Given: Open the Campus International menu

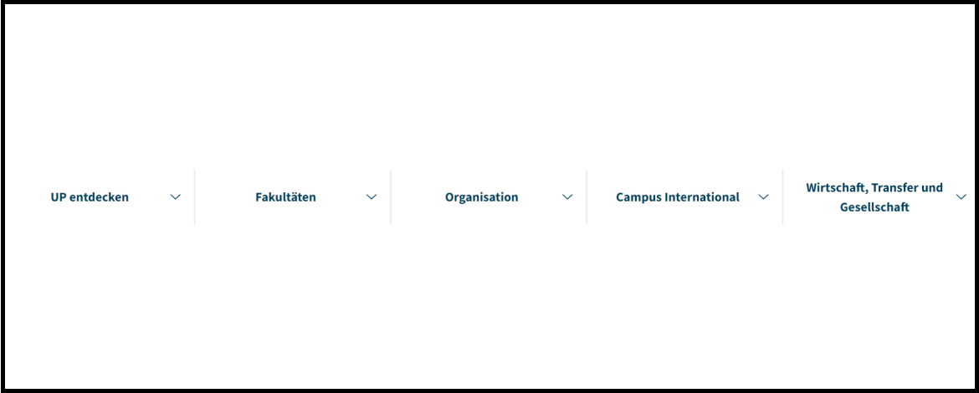Looking at the screenshot, I should point(677,197).
